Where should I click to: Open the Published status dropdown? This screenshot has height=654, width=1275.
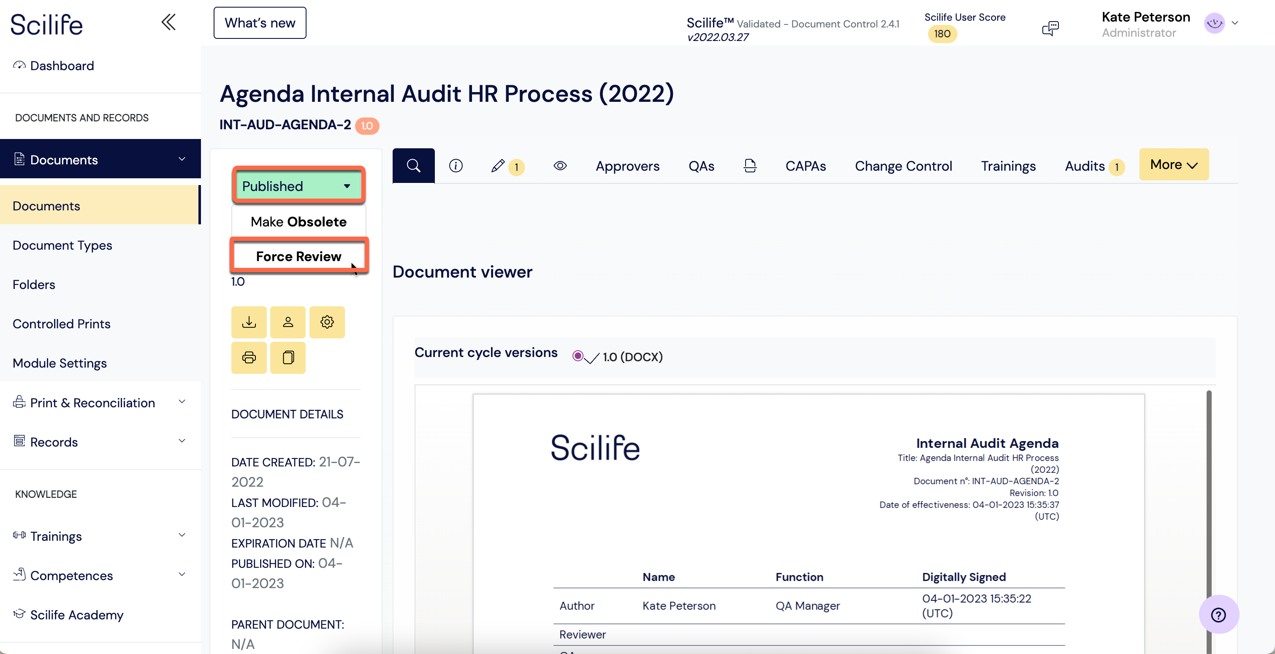pyautogui.click(x=298, y=186)
